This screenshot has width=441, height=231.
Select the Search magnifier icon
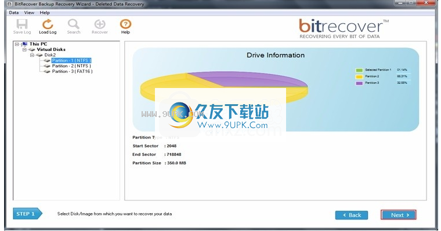(74, 24)
